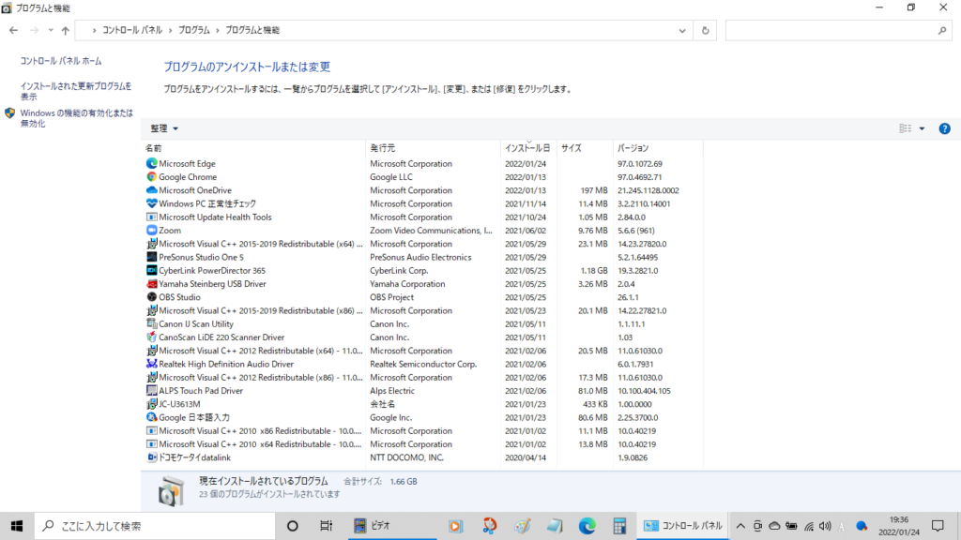This screenshot has width=961, height=540.
Task: Click the Realtek High Definition Audio Driver icon
Action: 151,364
